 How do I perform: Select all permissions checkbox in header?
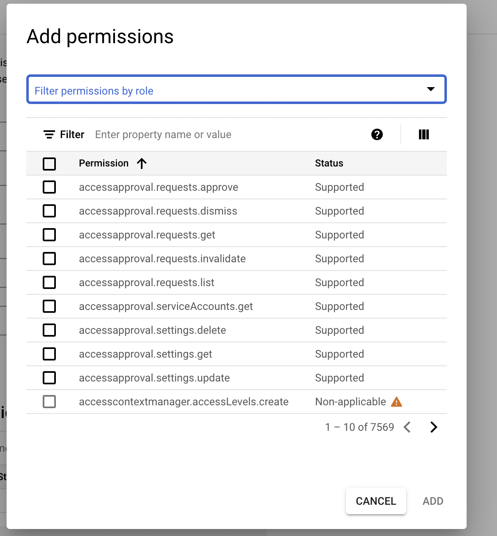pos(49,164)
